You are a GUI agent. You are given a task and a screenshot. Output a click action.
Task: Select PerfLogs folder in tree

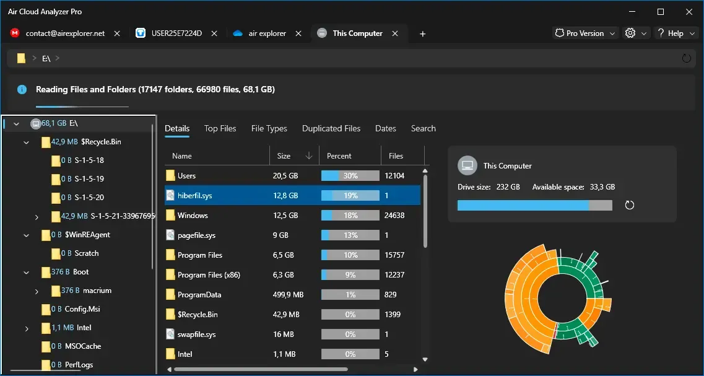(x=67, y=365)
